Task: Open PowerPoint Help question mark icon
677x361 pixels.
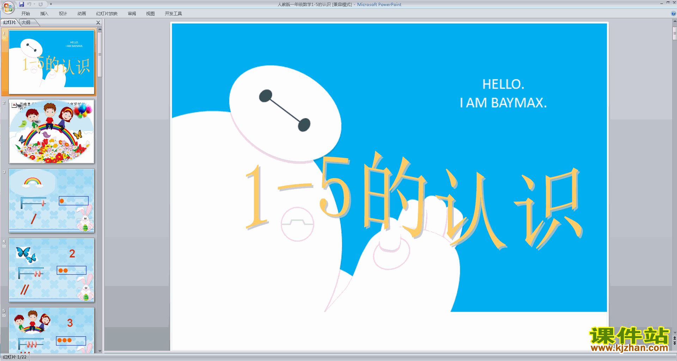Action: click(673, 13)
